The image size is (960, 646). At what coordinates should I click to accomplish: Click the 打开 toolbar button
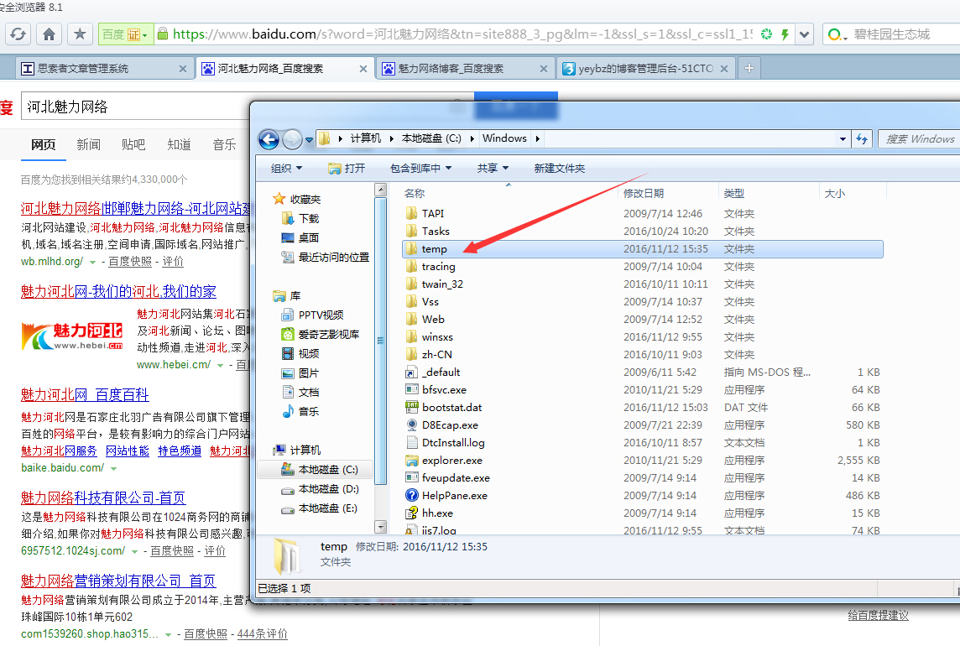347,168
